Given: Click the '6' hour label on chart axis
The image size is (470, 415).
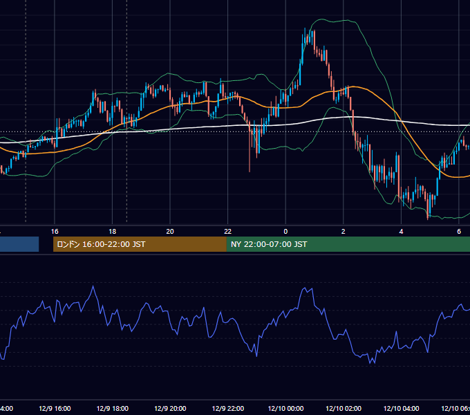Looking at the screenshot, I should [459, 232].
